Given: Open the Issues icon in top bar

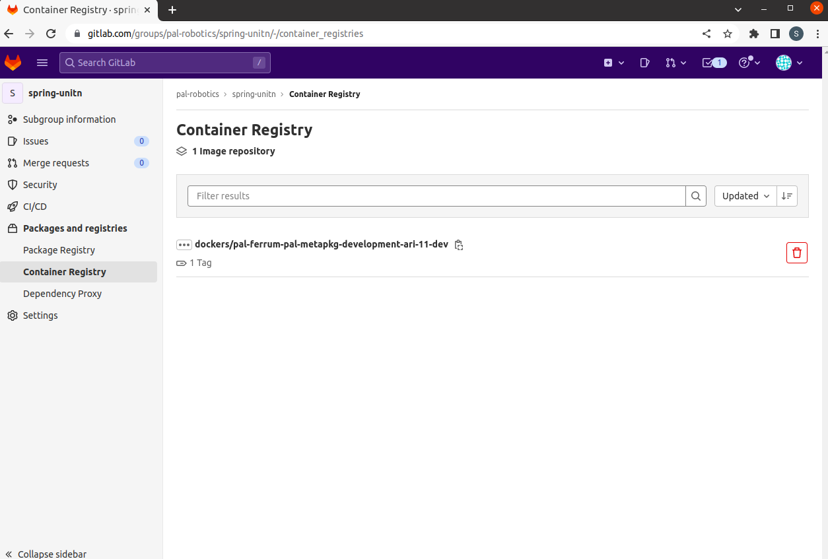Looking at the screenshot, I should 645,63.
